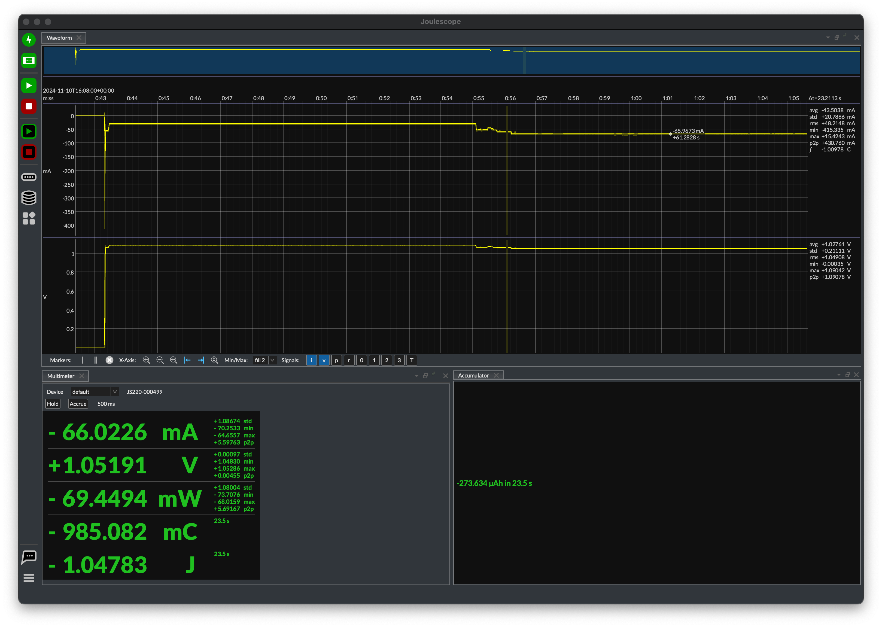Enable general-purpose input signal '2'
882x627 pixels.
(387, 360)
